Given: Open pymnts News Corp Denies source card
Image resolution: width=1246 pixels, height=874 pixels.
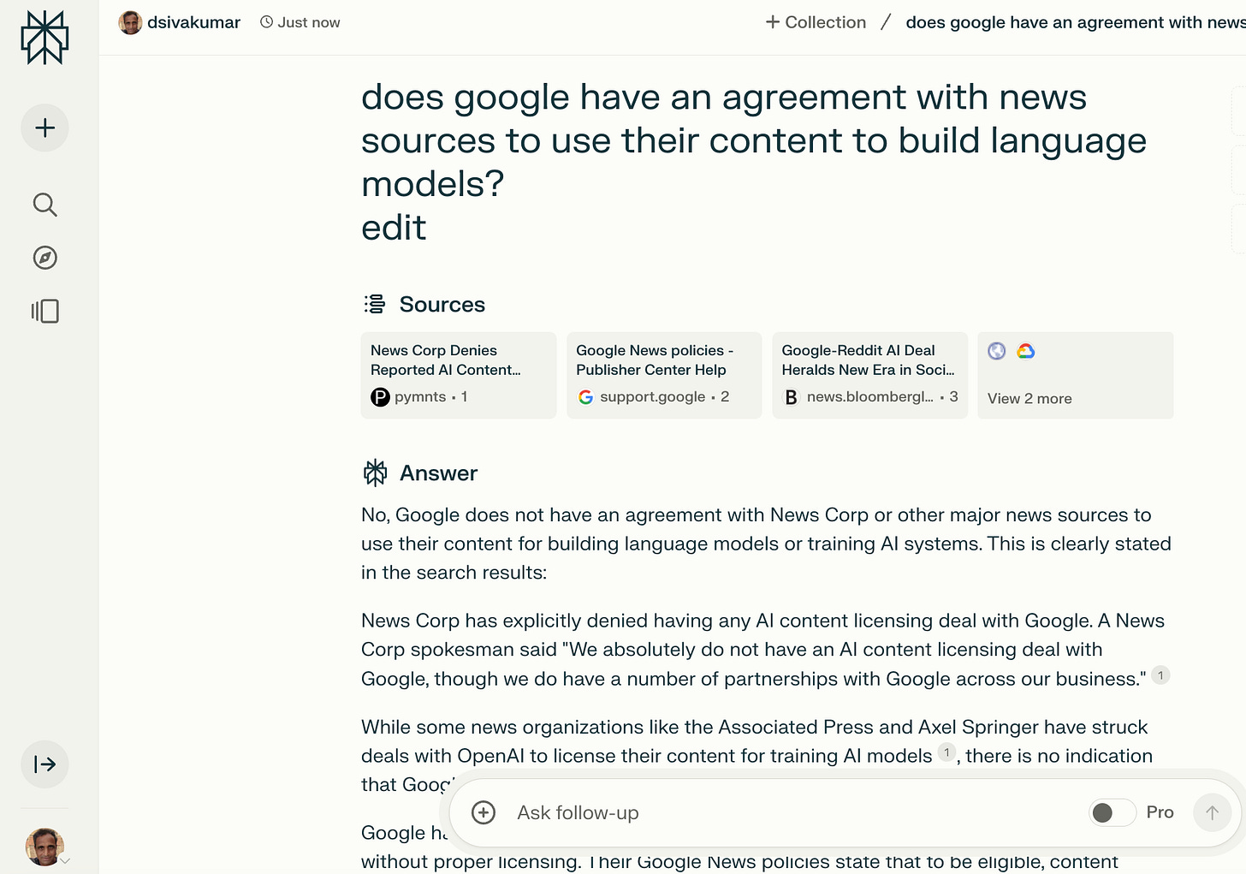Looking at the screenshot, I should click(x=459, y=375).
